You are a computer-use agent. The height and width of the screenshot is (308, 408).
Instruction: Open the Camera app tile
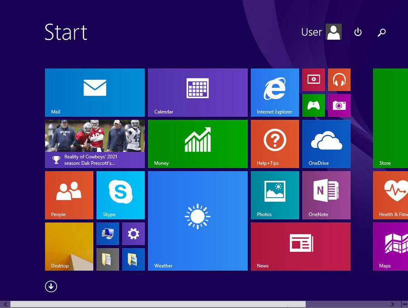[x=339, y=105]
